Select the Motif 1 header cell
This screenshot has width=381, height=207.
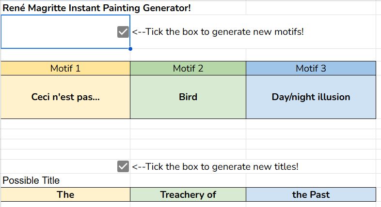pyautogui.click(x=65, y=68)
